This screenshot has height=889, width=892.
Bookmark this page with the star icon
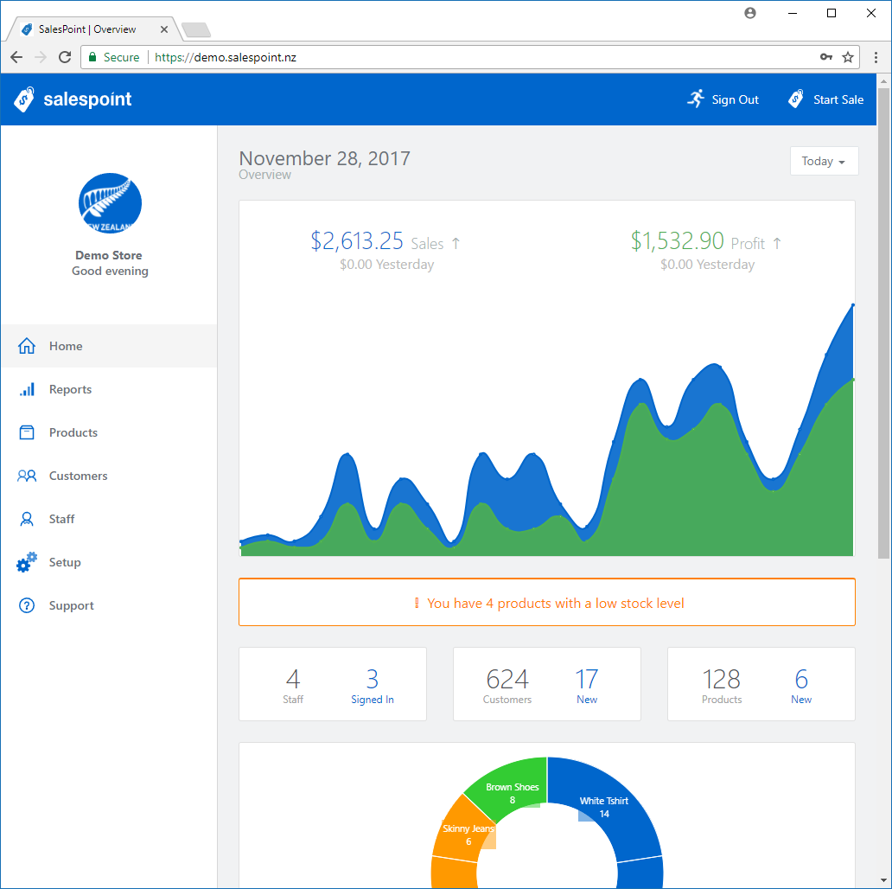[x=848, y=57]
